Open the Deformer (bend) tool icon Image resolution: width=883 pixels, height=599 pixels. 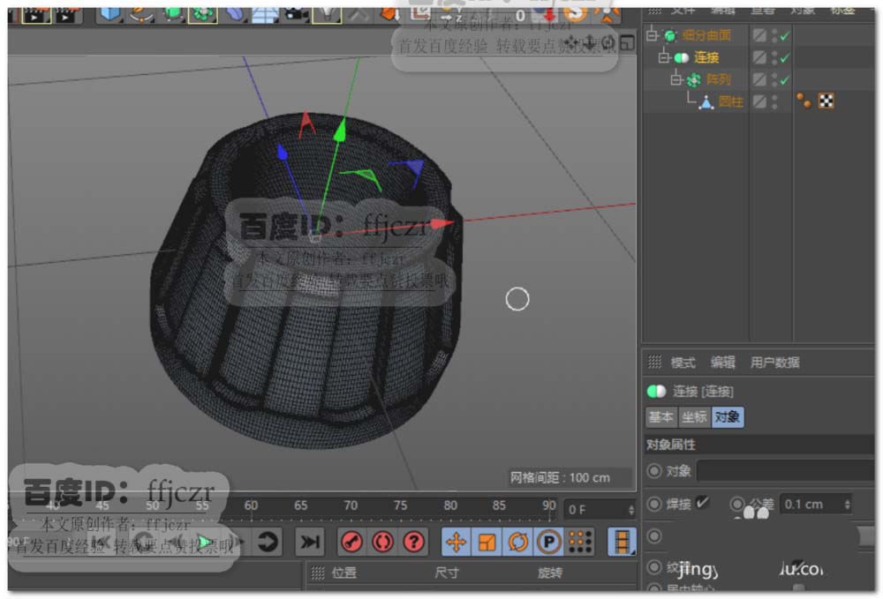click(x=234, y=14)
